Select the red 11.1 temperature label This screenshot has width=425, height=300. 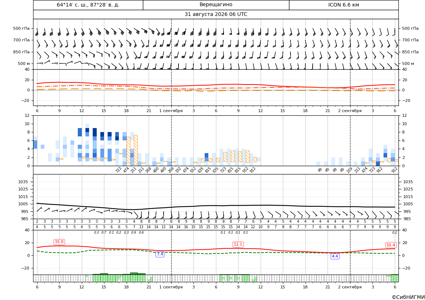238,244
